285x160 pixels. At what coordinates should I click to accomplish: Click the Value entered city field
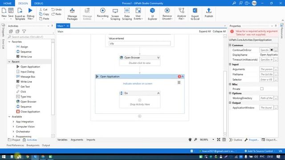tap(139, 44)
